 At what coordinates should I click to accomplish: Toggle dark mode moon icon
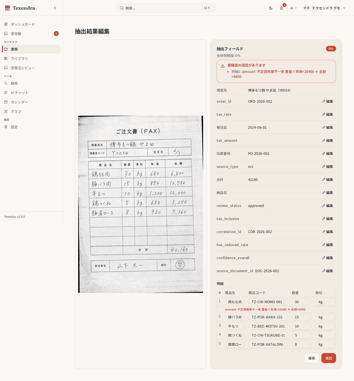coord(270,8)
